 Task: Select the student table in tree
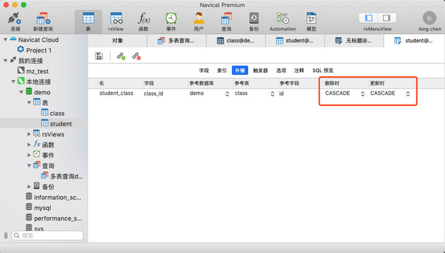click(61, 124)
